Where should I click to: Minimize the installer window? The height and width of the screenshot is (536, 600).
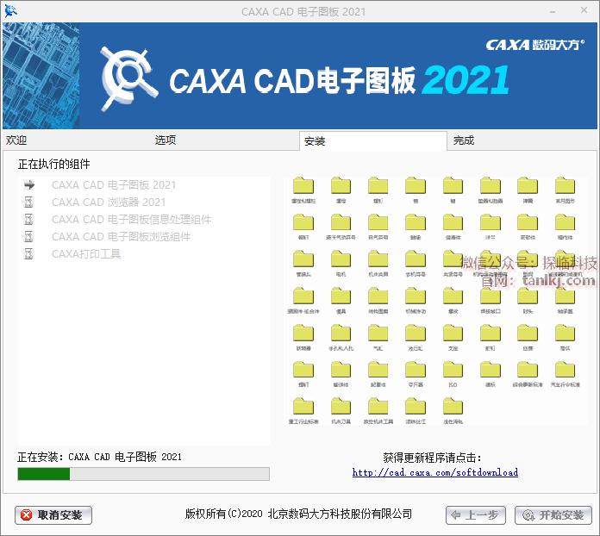(x=553, y=11)
